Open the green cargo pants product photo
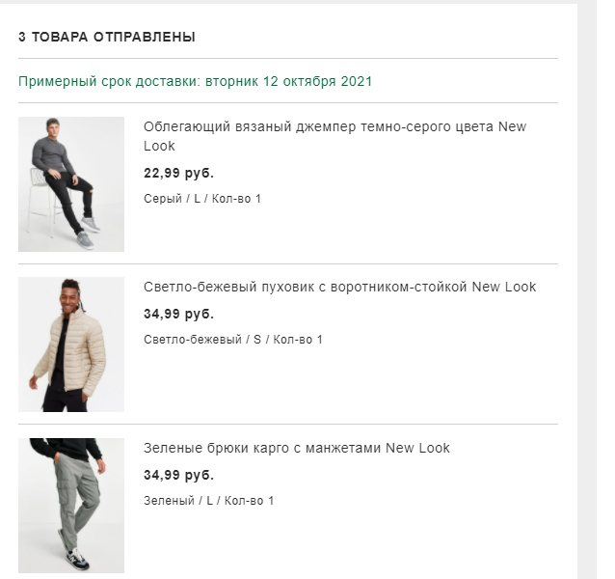 [71, 506]
